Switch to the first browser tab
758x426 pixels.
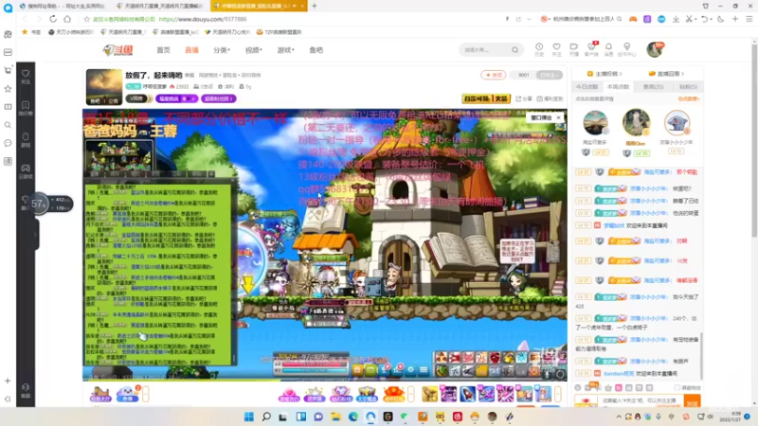(62, 6)
